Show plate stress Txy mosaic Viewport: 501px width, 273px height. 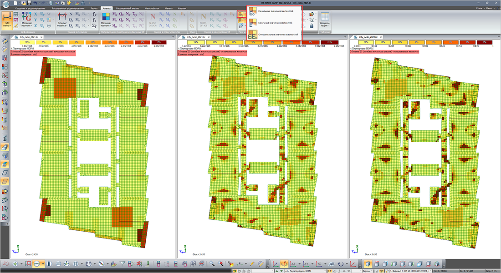point(135,15)
